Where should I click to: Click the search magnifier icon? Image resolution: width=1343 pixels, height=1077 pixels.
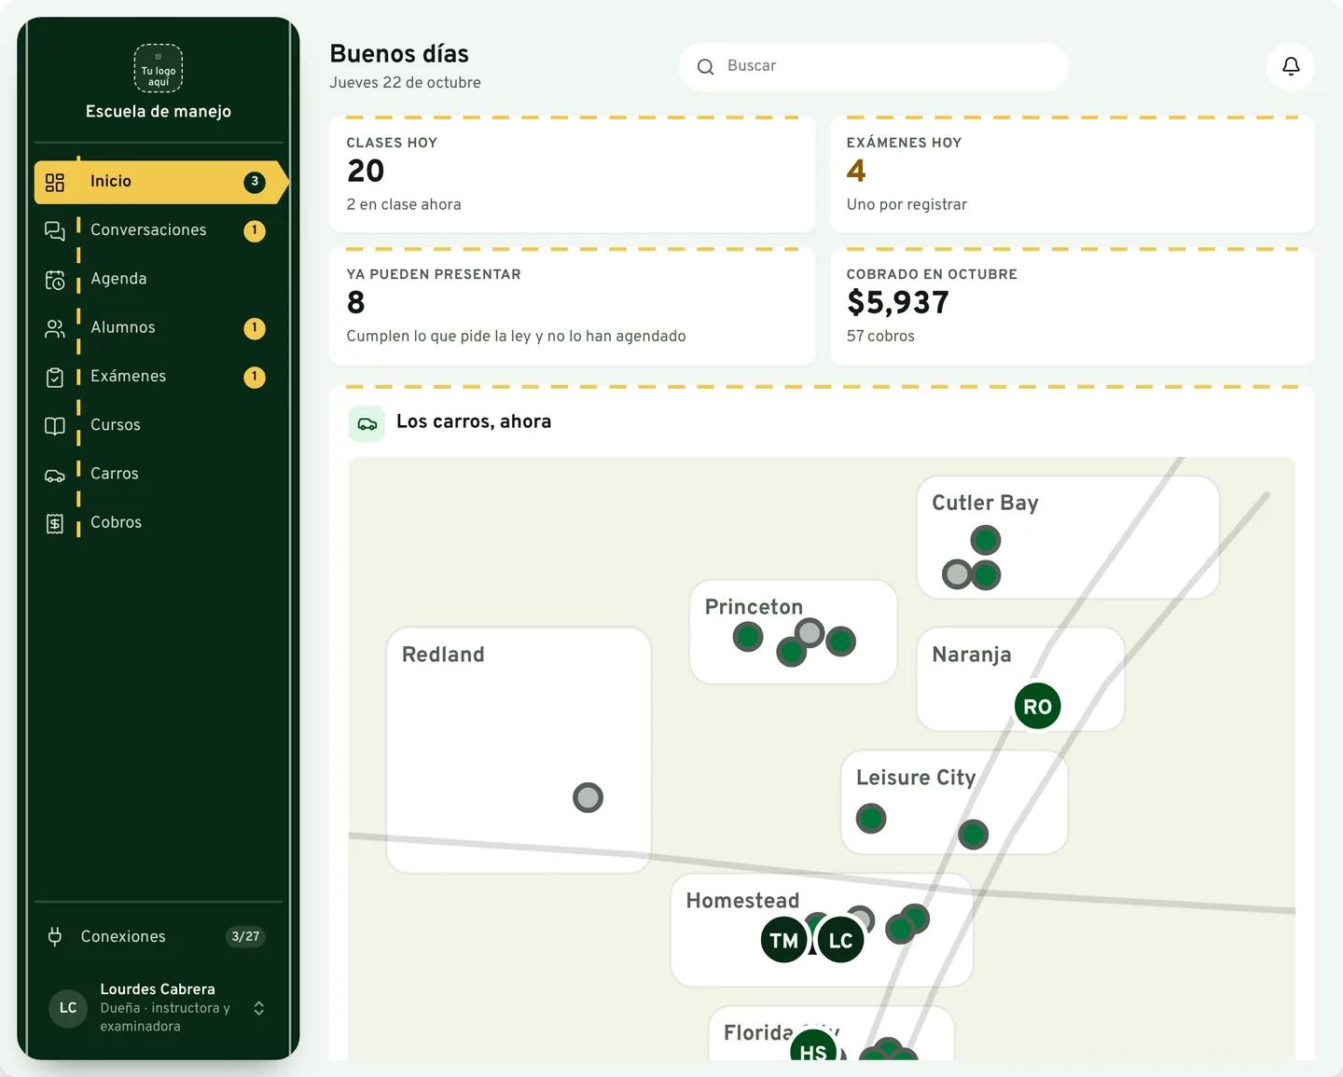[x=706, y=67]
